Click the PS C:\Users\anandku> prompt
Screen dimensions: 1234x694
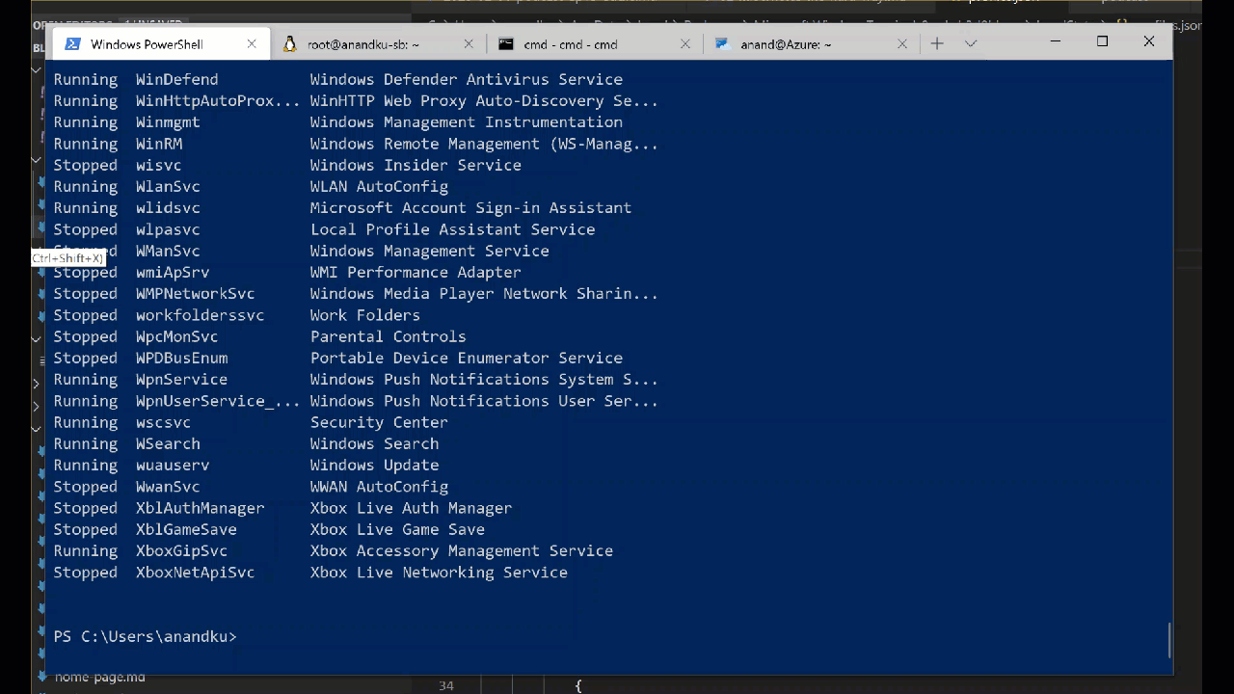(x=145, y=637)
